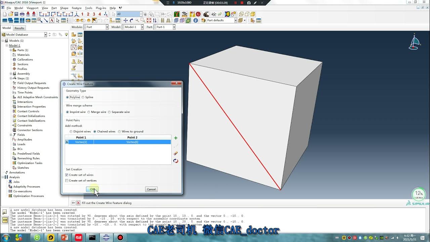Apply view number 4 from Views toolbar
The width and height of the screenshot is (430, 242).
pyautogui.click(x=100, y=14)
